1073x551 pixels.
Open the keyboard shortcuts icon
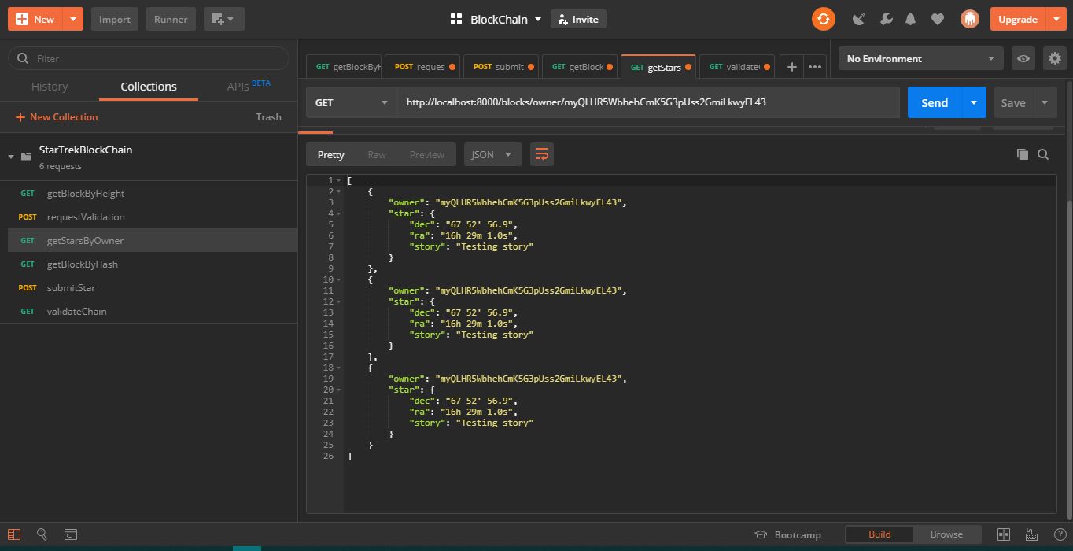(x=1033, y=534)
